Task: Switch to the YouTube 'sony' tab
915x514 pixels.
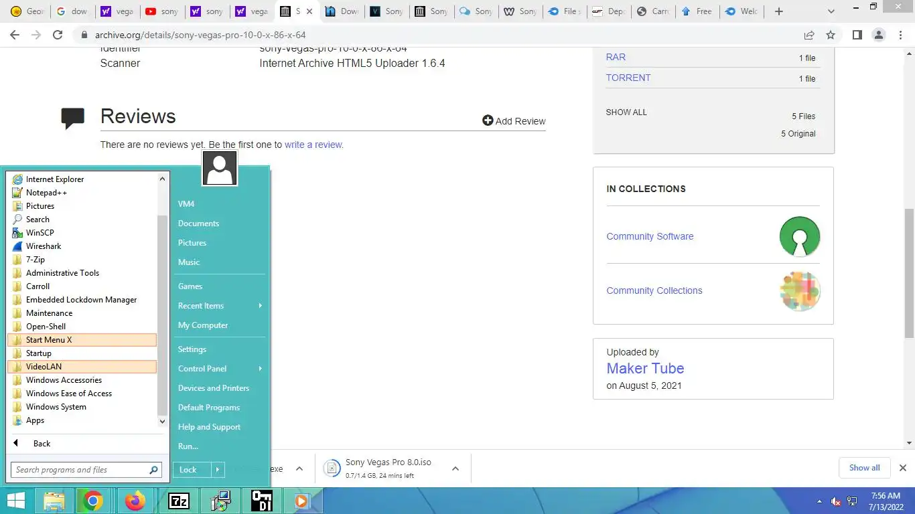Action: (161, 11)
